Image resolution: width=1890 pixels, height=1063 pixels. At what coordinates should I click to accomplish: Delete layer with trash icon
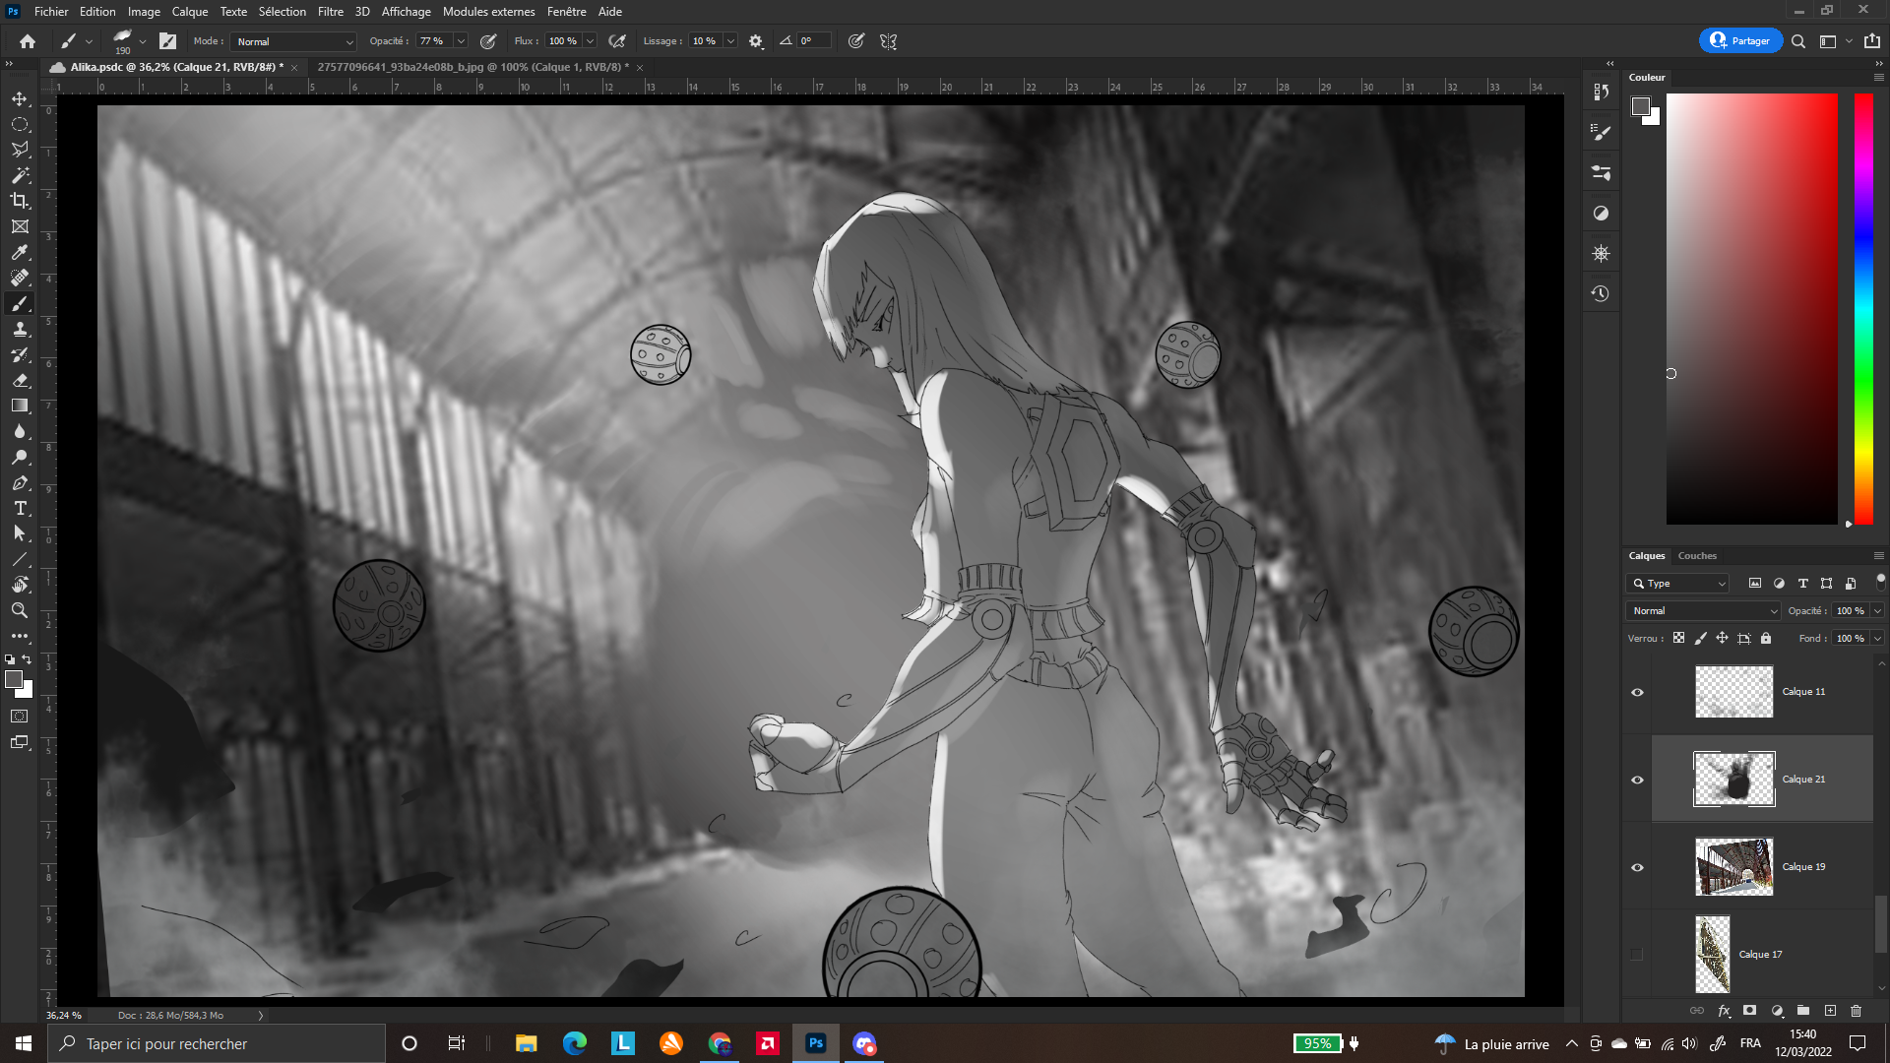pos(1856,1011)
